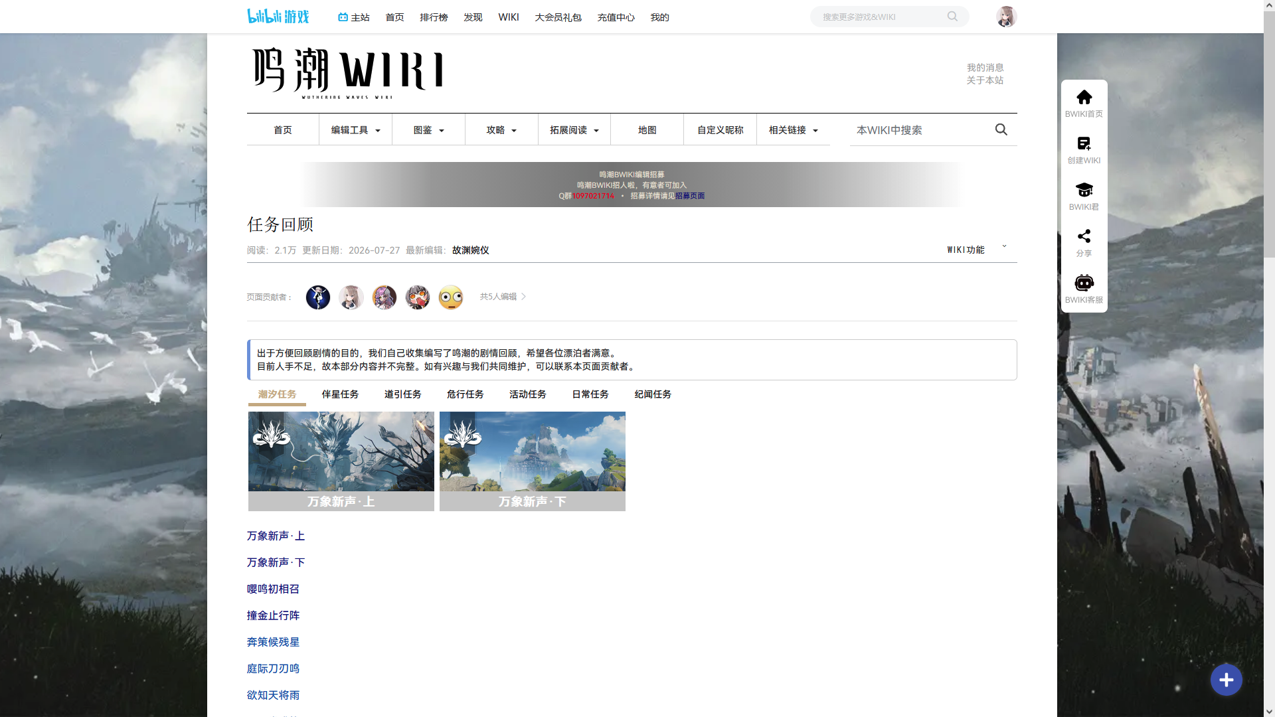The width and height of the screenshot is (1275, 717).
Task: Click 首页 in the top bar
Action: point(394,17)
